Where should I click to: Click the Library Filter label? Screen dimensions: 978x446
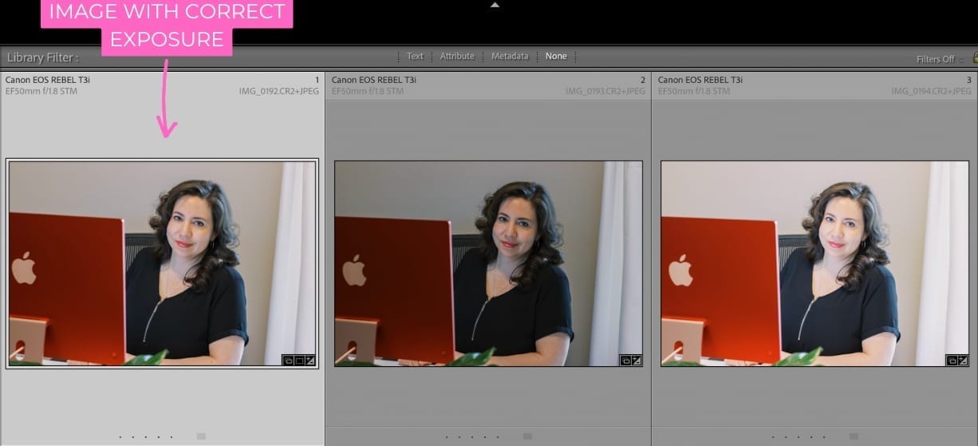(x=43, y=57)
